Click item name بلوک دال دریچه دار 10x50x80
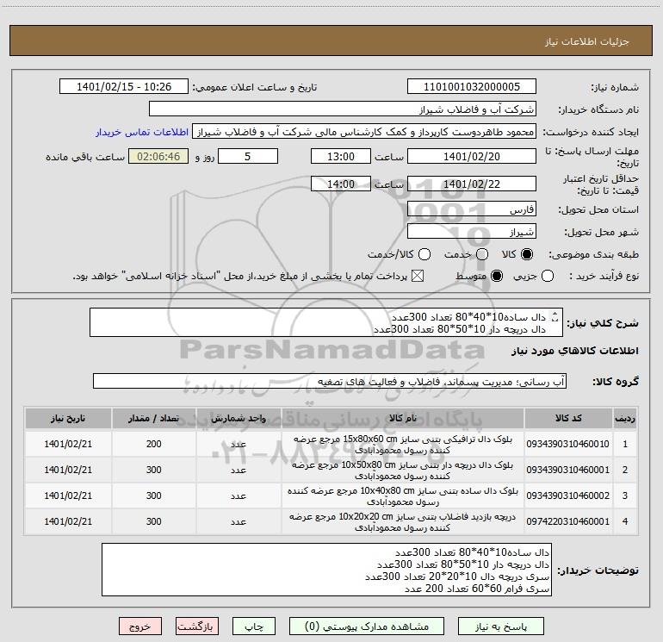Image resolution: width=663 pixels, height=642 pixels. [x=403, y=471]
